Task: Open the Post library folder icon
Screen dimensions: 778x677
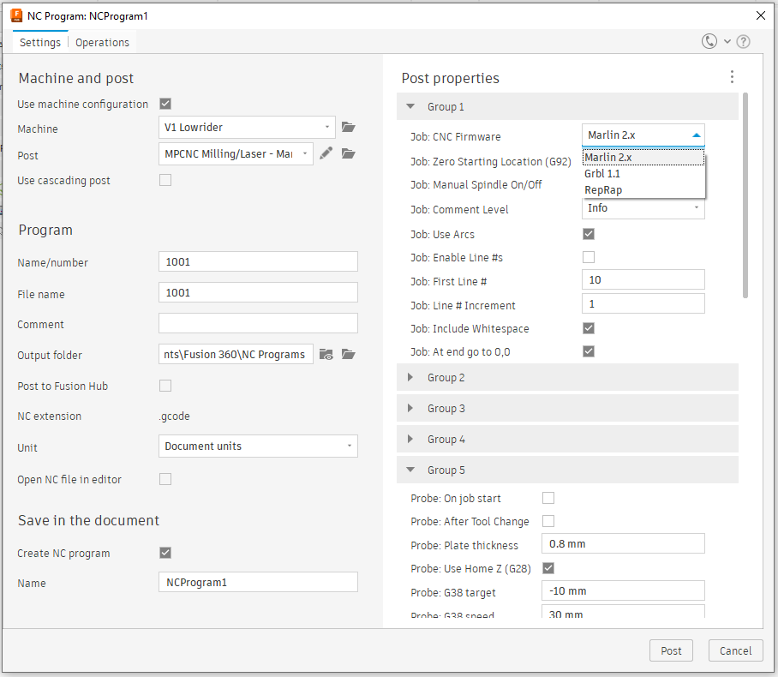Action: pos(348,153)
